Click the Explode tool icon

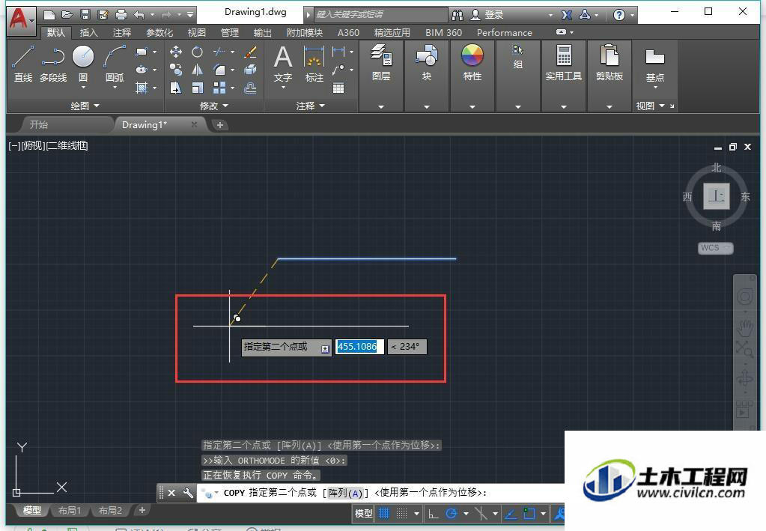pyautogui.click(x=250, y=70)
